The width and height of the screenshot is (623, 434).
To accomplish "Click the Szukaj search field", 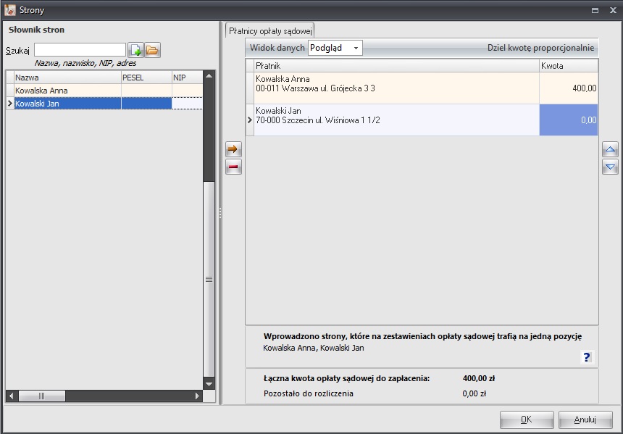I will point(80,50).
